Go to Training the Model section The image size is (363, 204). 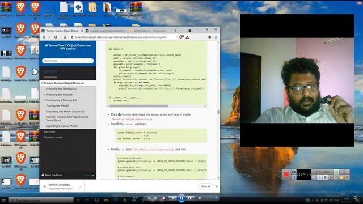[57, 105]
